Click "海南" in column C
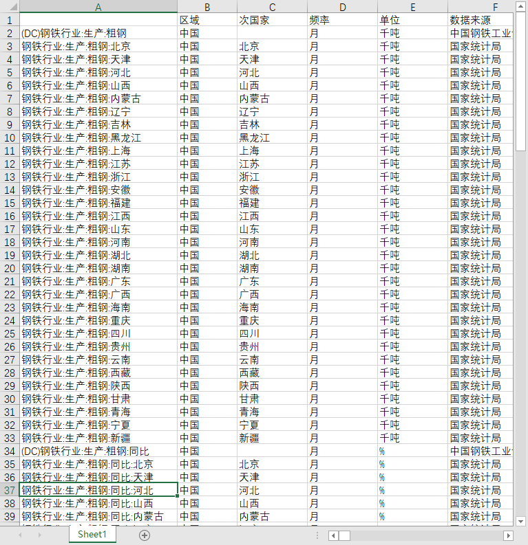Viewport: 528px width, 545px height. (x=272, y=308)
